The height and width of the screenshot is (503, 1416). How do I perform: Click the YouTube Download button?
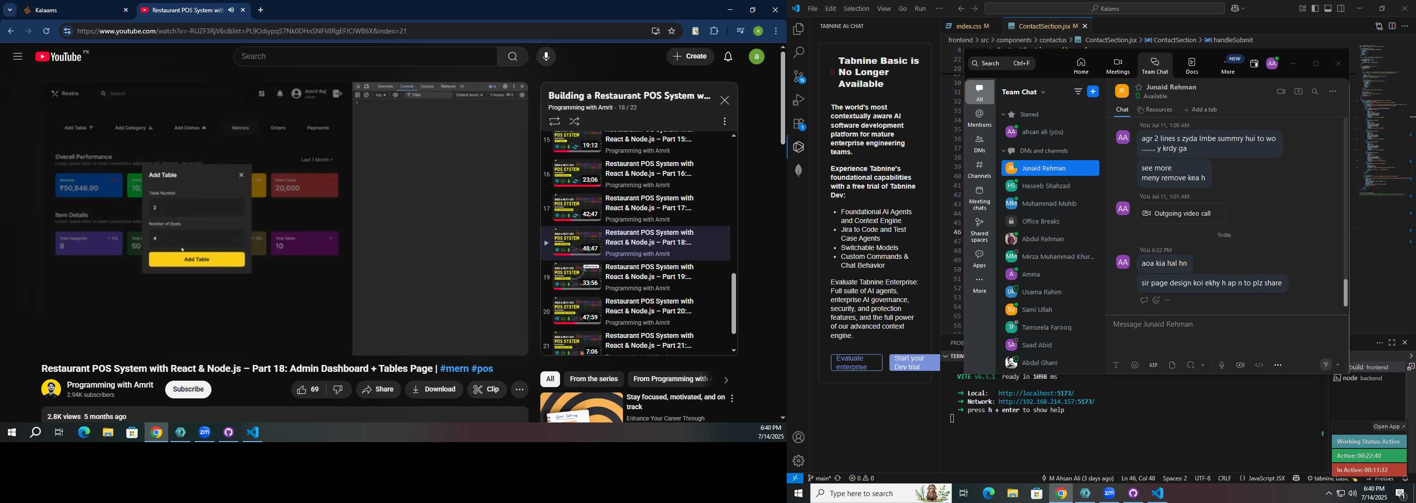click(x=434, y=390)
